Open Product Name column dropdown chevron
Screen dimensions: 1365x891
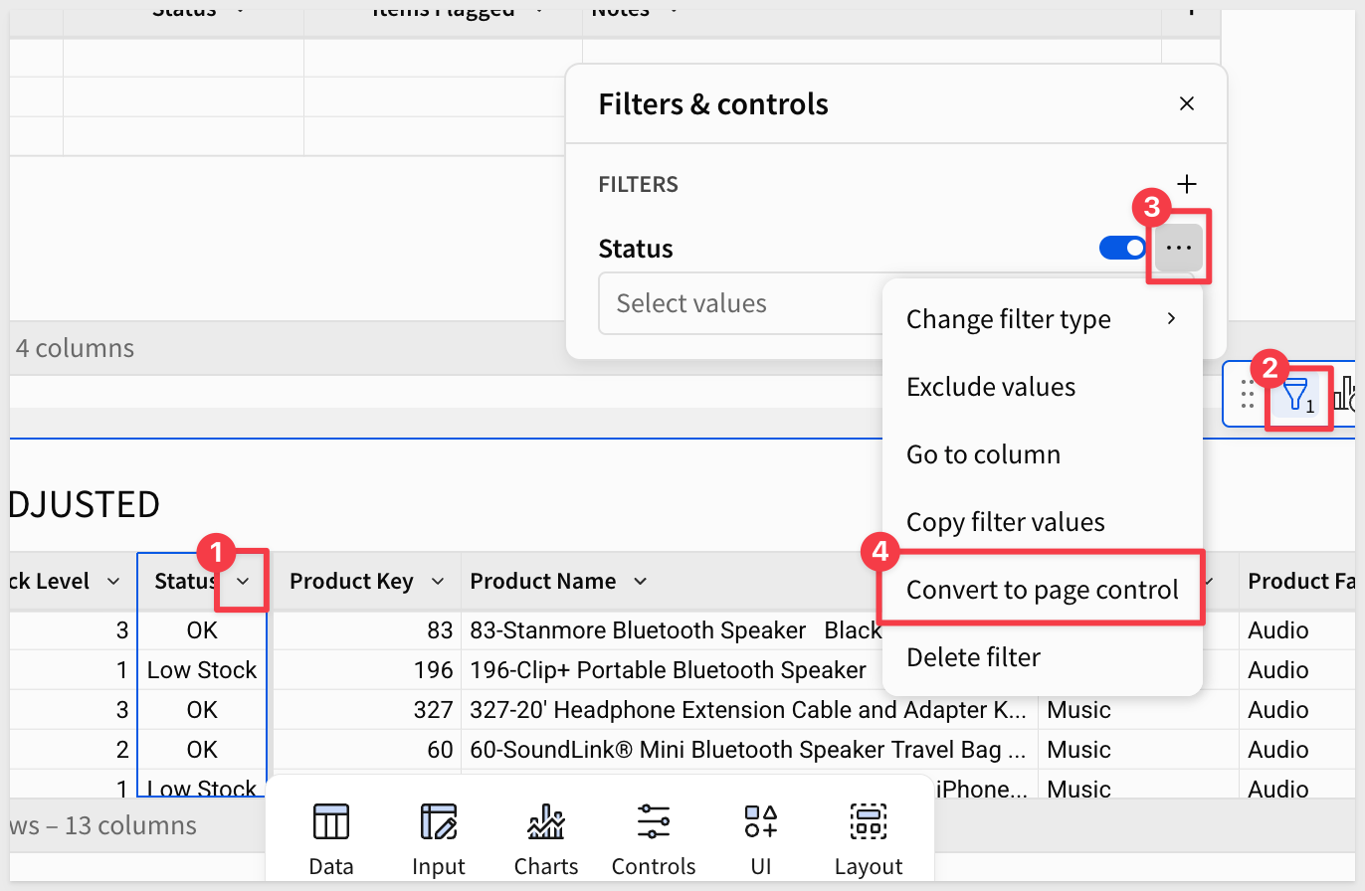pyautogui.click(x=641, y=582)
